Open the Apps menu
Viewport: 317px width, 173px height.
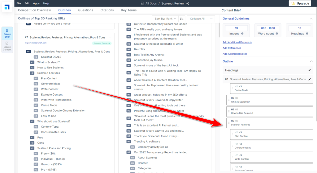[36, 3]
